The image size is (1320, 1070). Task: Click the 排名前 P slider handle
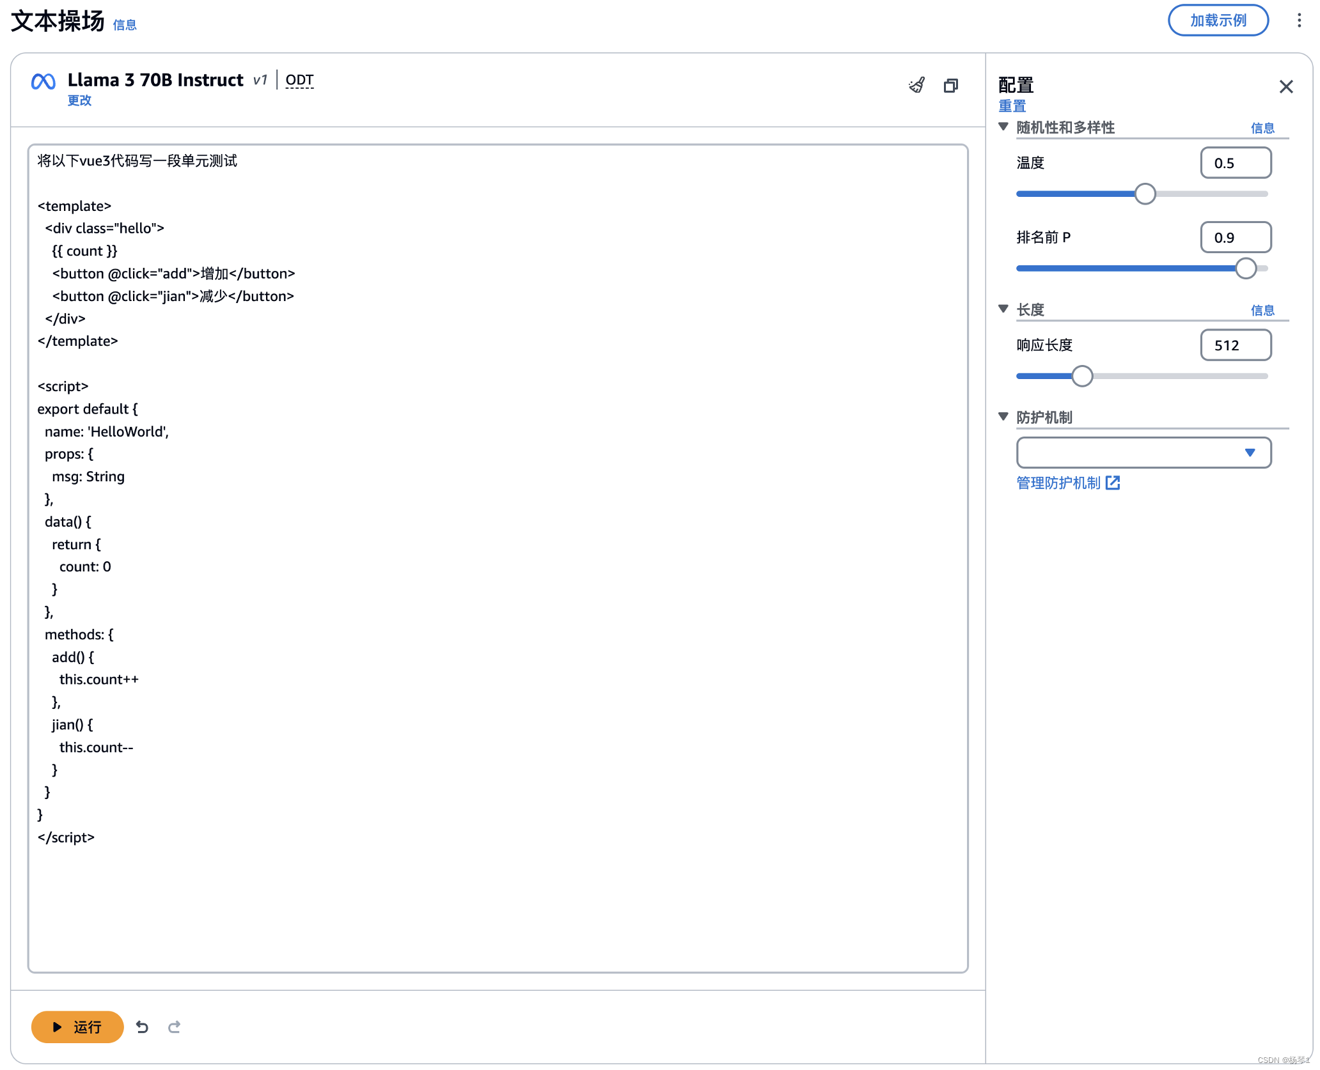click(1245, 268)
